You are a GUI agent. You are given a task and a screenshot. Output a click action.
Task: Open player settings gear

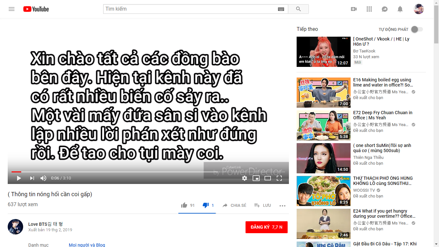click(245, 178)
